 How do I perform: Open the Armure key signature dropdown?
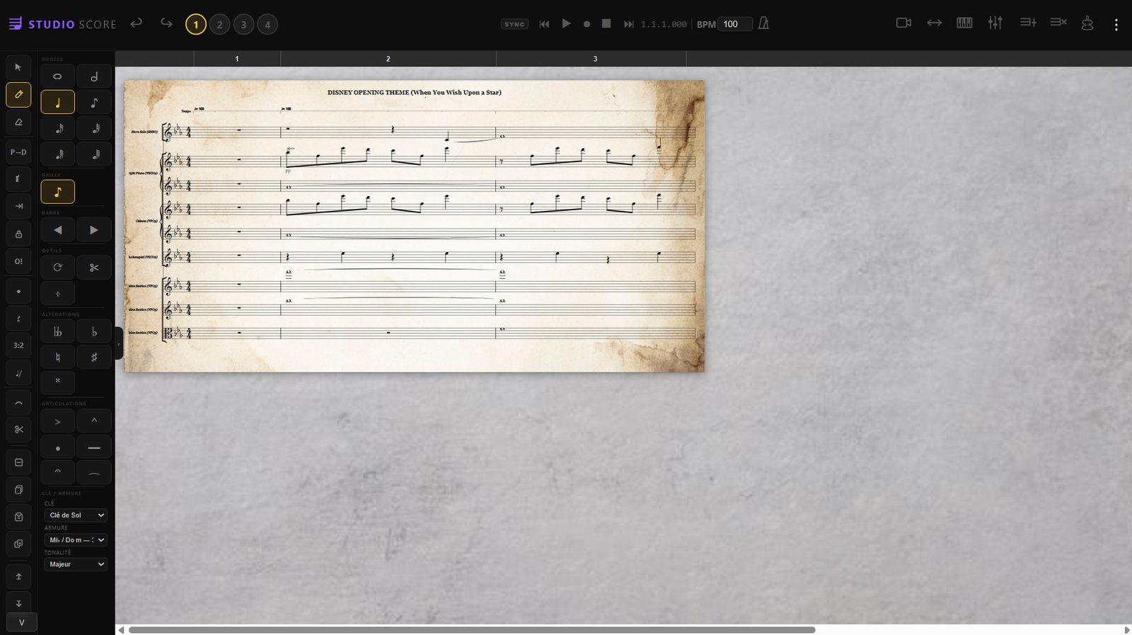click(76, 540)
